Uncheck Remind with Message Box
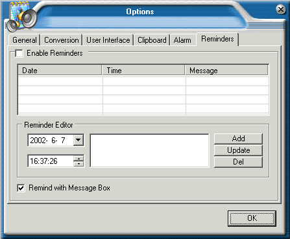The image size is (290, 239). click(21, 188)
